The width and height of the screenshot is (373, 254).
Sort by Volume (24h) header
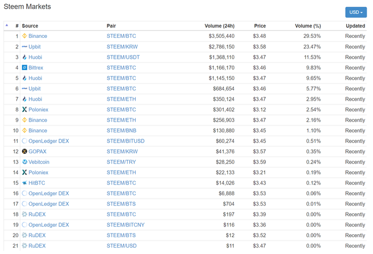(219, 26)
